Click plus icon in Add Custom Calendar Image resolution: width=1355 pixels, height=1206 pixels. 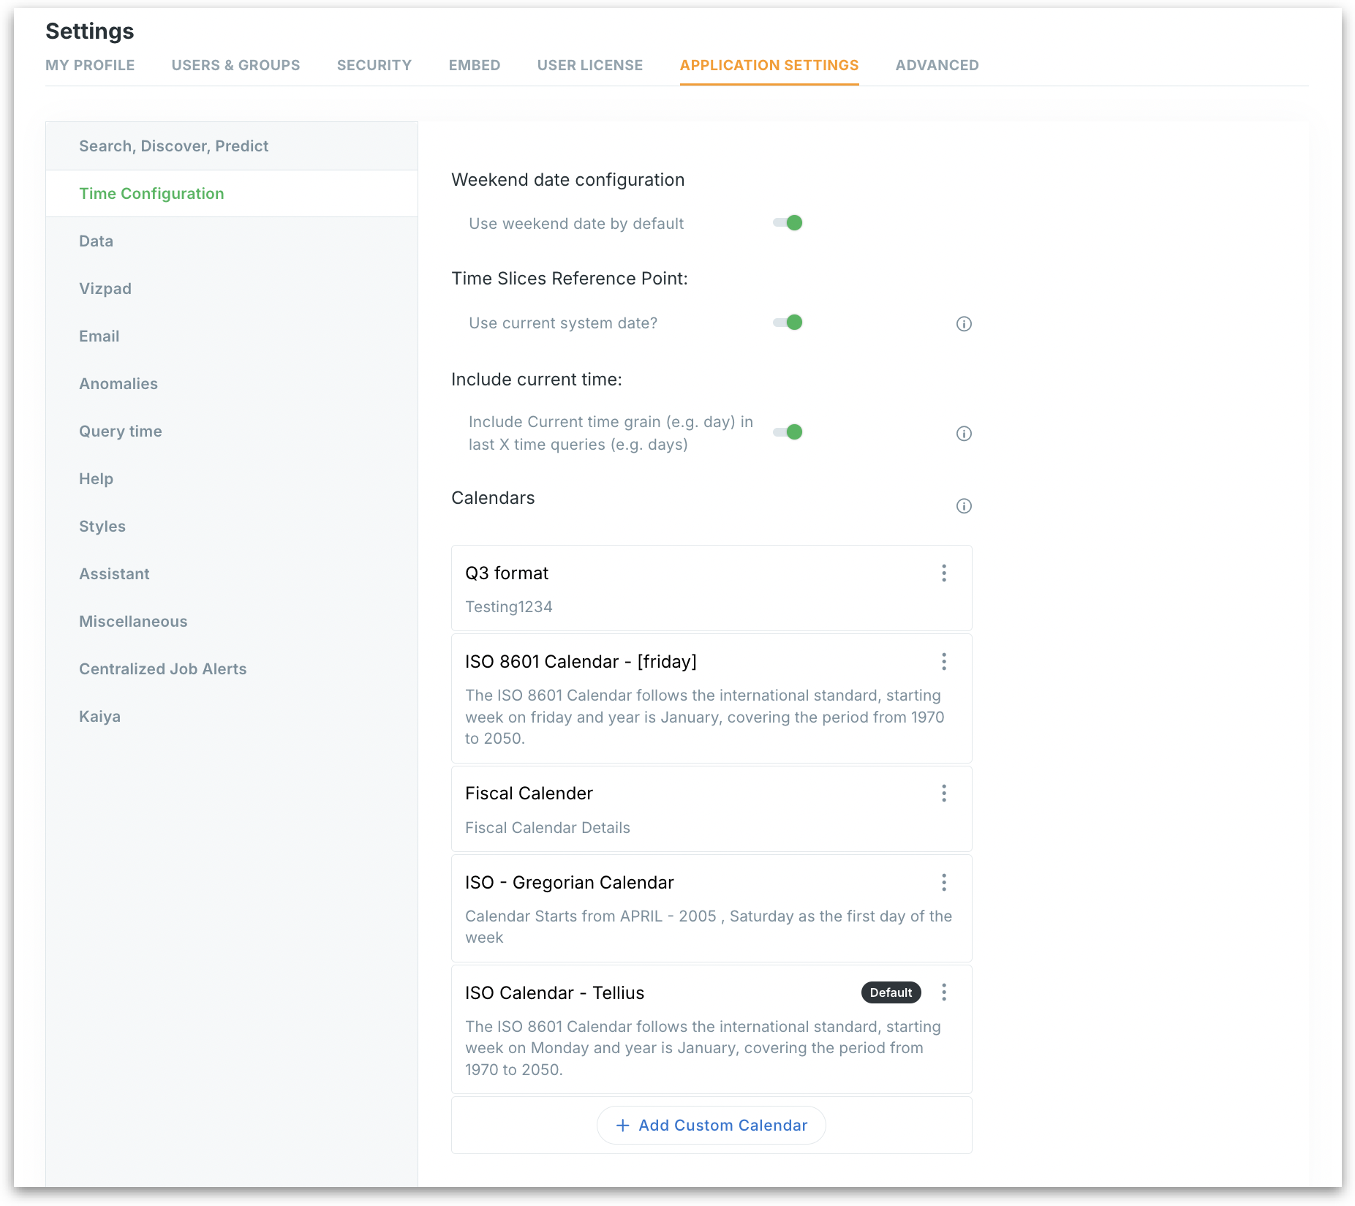coord(622,1126)
